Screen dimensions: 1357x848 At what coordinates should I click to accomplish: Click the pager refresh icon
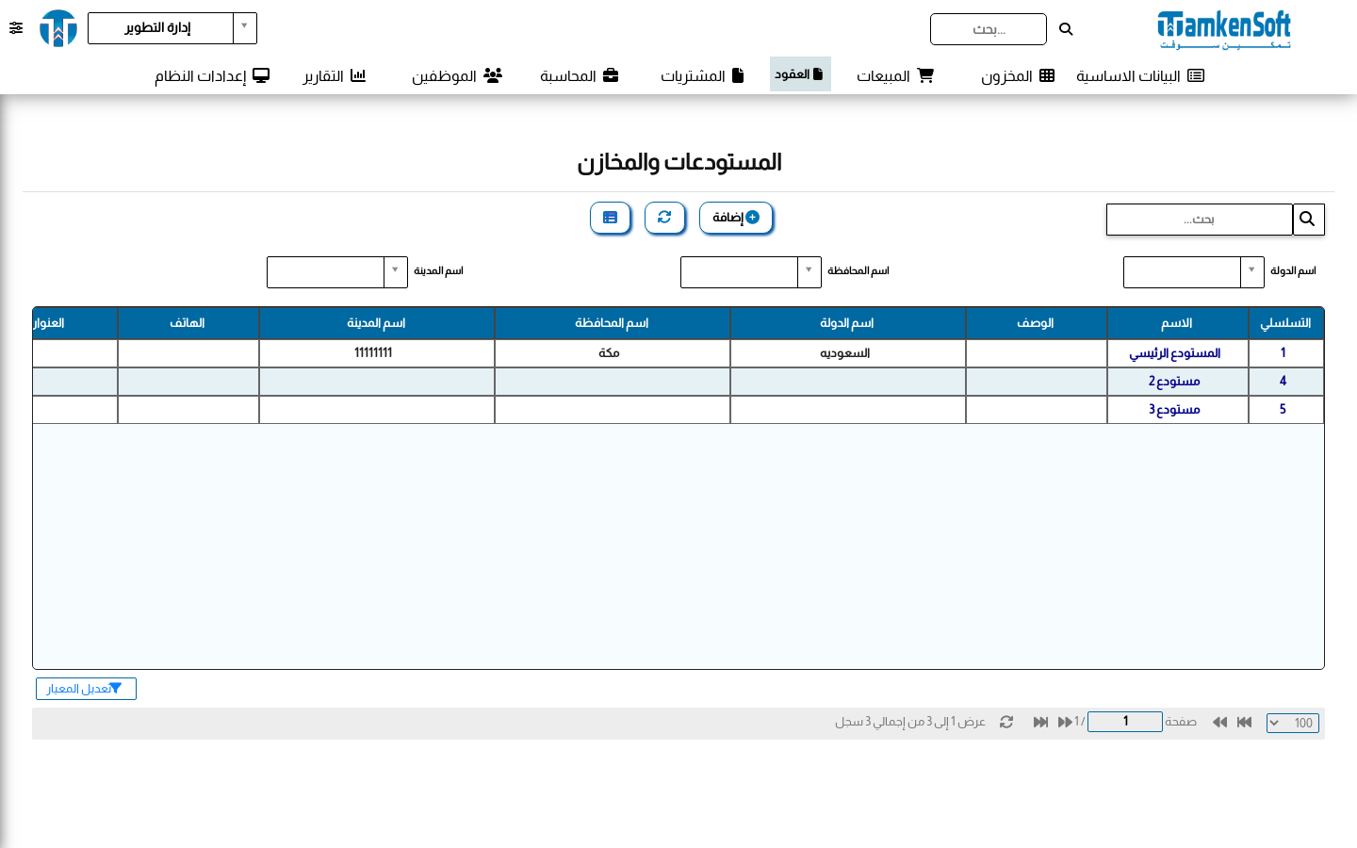click(x=1006, y=723)
